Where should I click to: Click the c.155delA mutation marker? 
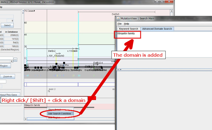(x=72, y=51)
